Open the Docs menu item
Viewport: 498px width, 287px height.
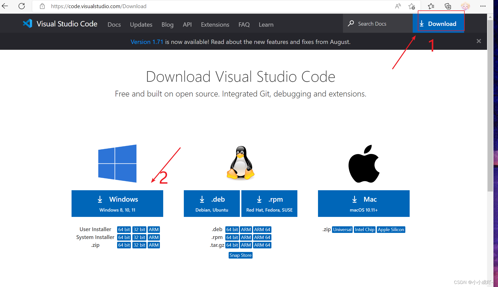(x=114, y=25)
